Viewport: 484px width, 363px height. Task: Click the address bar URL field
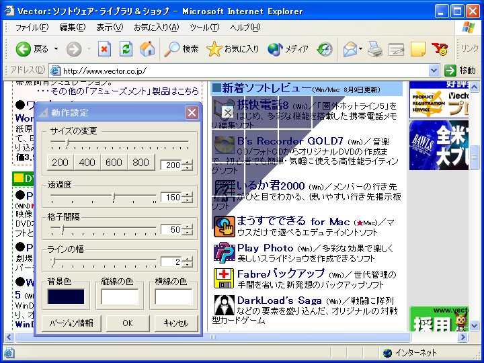pos(244,71)
